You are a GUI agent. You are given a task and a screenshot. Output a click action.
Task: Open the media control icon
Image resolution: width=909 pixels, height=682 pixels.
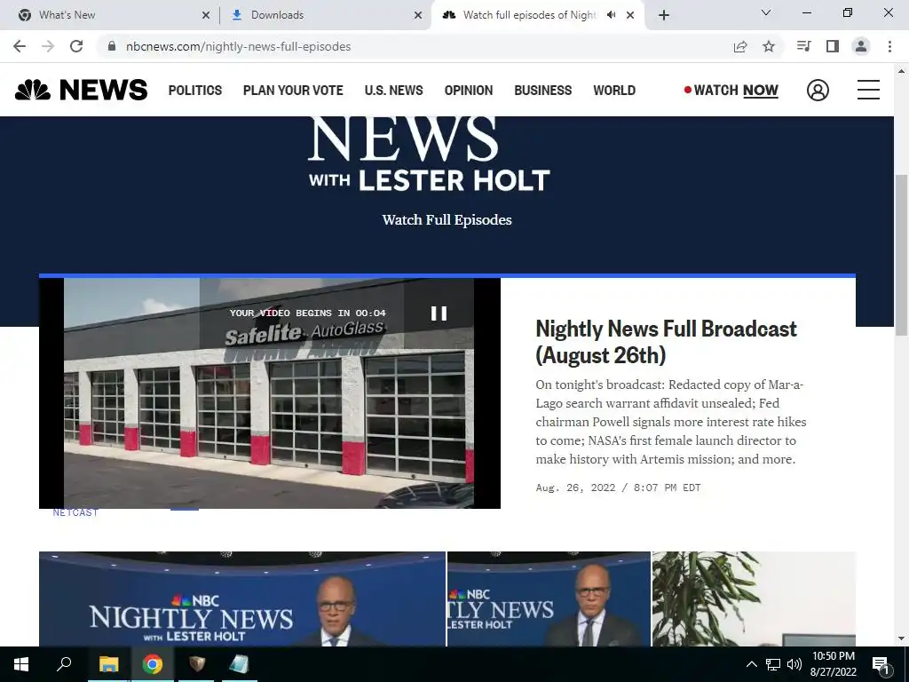click(x=803, y=46)
